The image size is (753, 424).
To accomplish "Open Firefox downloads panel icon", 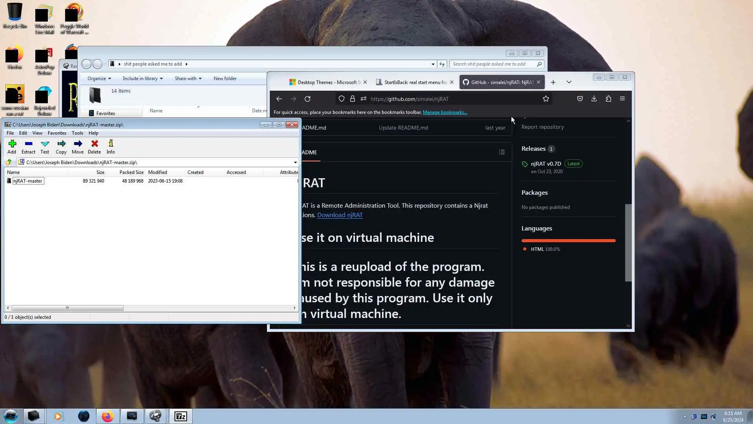I will 594,99.
